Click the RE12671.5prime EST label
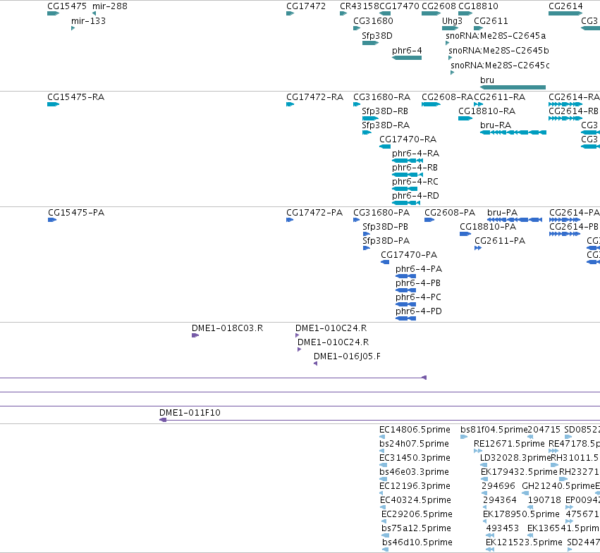Screen dimensions: 600x553 pyautogui.click(x=509, y=444)
